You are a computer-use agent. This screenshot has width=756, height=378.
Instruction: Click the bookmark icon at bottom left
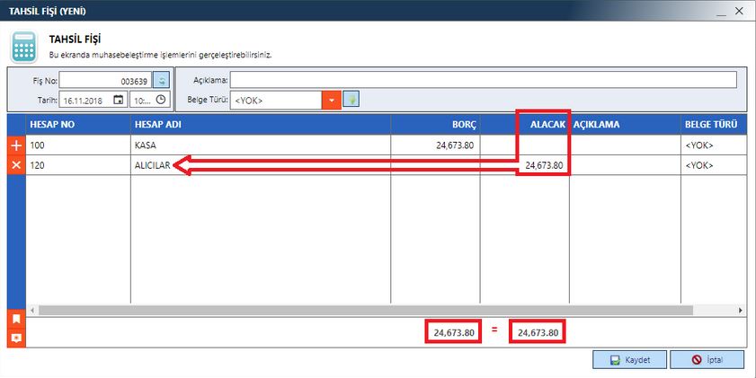[x=16, y=319]
